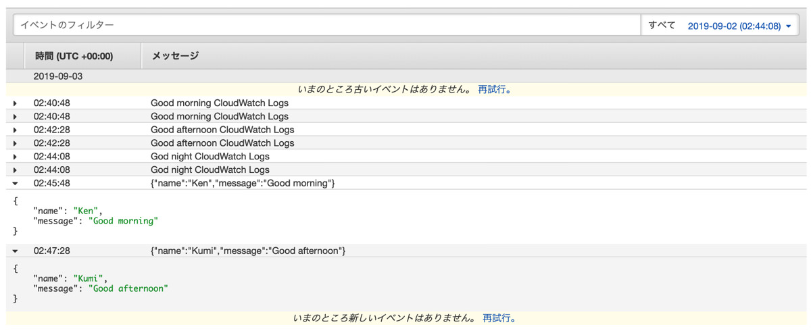Click the いまのところ古いイベントはありません notice text
This screenshot has width=811, height=335.
point(385,89)
